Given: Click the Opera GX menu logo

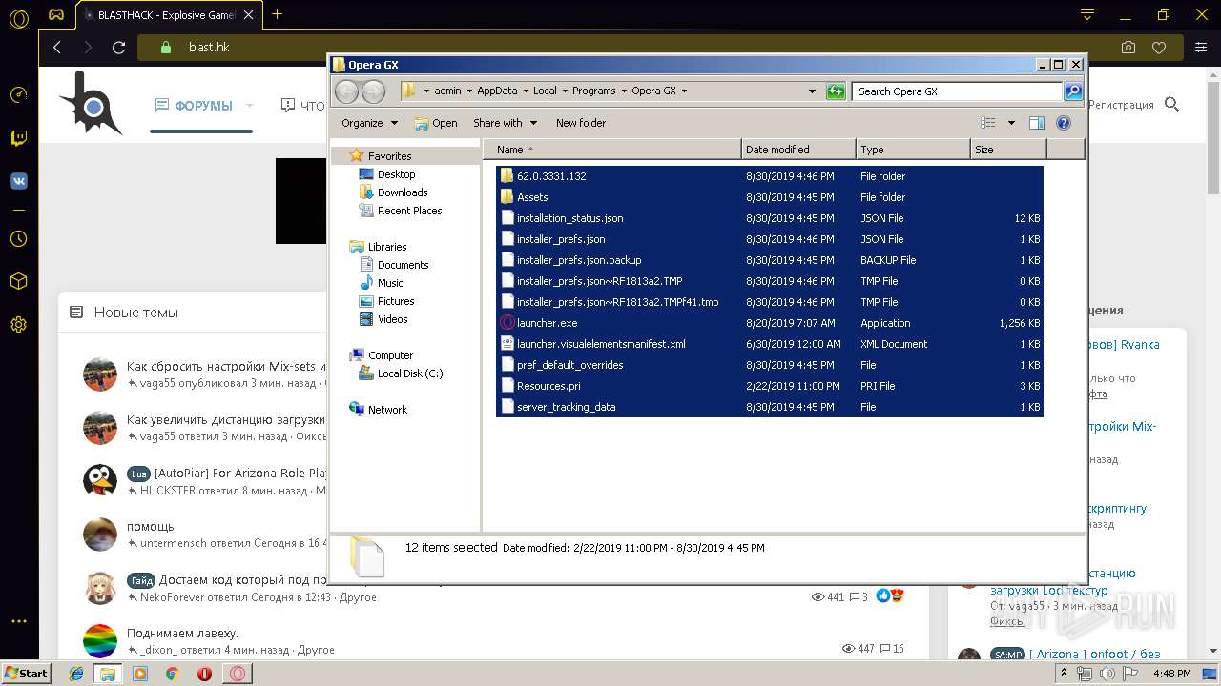Looking at the screenshot, I should 18,16.
